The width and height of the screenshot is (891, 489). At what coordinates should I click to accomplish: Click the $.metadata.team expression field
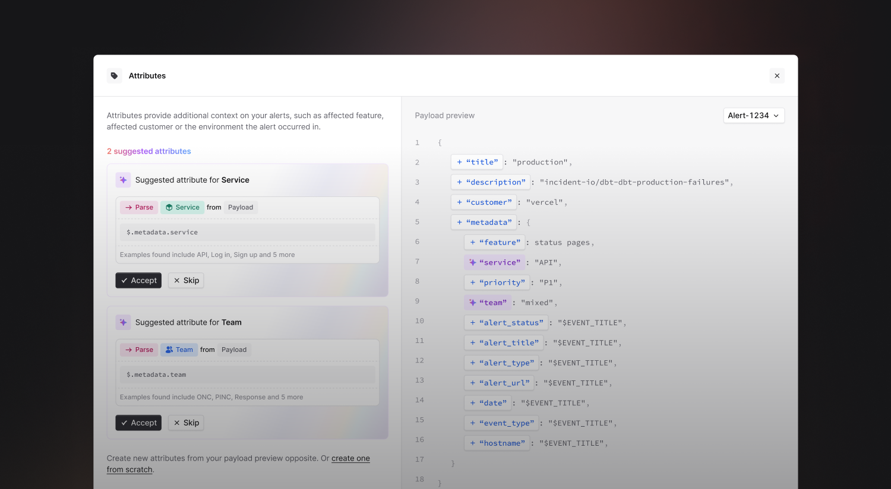248,374
